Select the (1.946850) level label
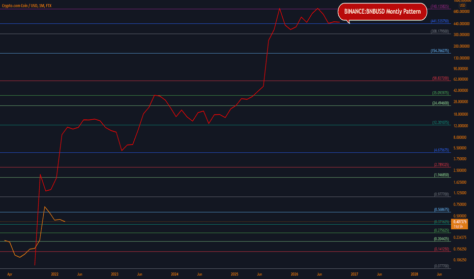 [441, 175]
